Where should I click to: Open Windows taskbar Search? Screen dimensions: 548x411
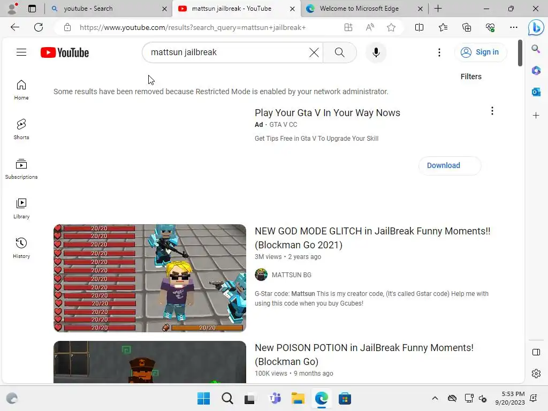[x=227, y=398]
